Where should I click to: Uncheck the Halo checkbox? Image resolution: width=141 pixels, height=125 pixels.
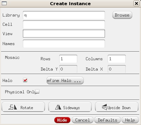point(25,80)
